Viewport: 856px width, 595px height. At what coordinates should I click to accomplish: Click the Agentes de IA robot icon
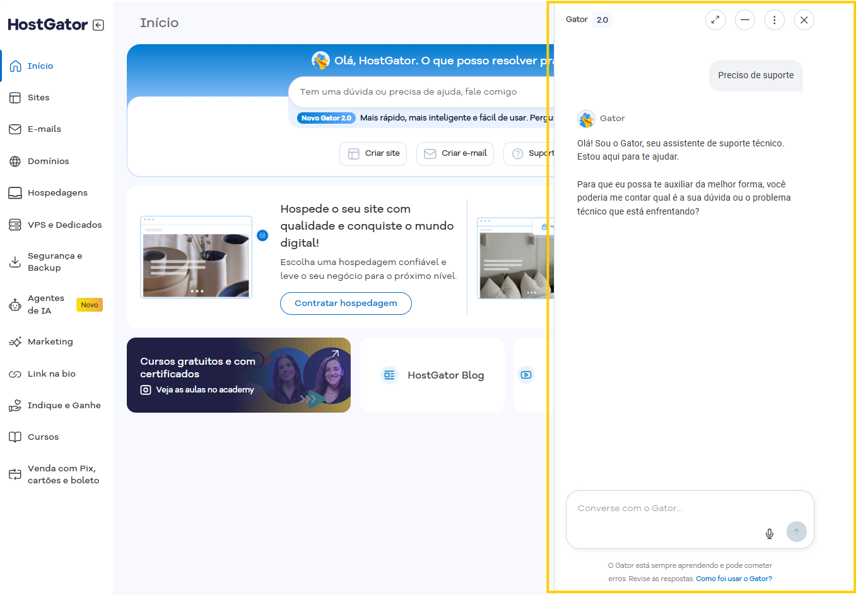[15, 305]
